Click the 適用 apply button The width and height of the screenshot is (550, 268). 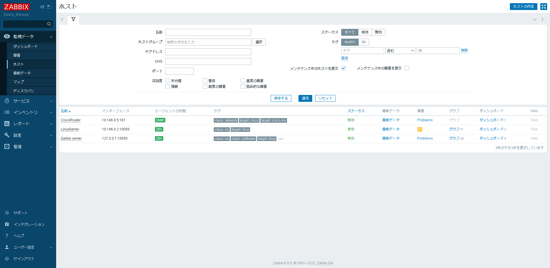(305, 98)
